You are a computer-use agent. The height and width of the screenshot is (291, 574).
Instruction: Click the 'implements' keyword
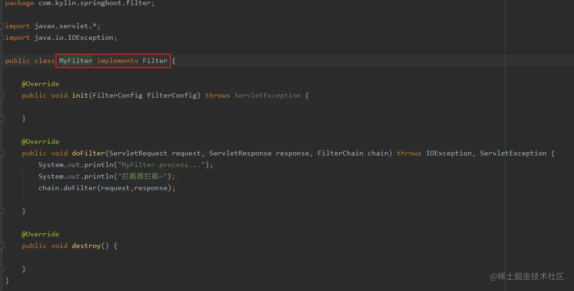[x=118, y=61]
